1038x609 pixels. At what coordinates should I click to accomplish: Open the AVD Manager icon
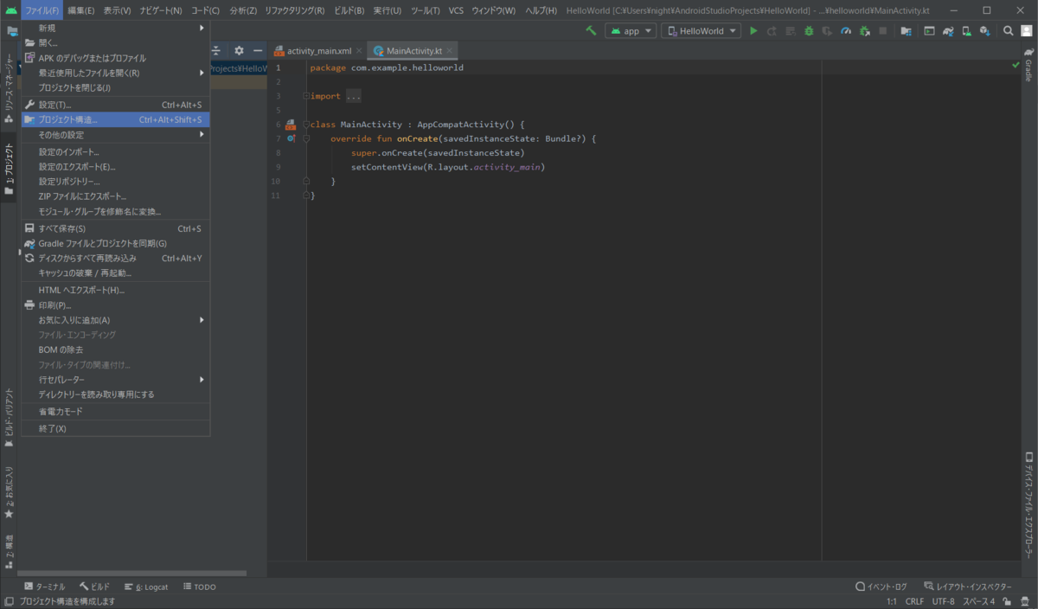click(x=966, y=30)
